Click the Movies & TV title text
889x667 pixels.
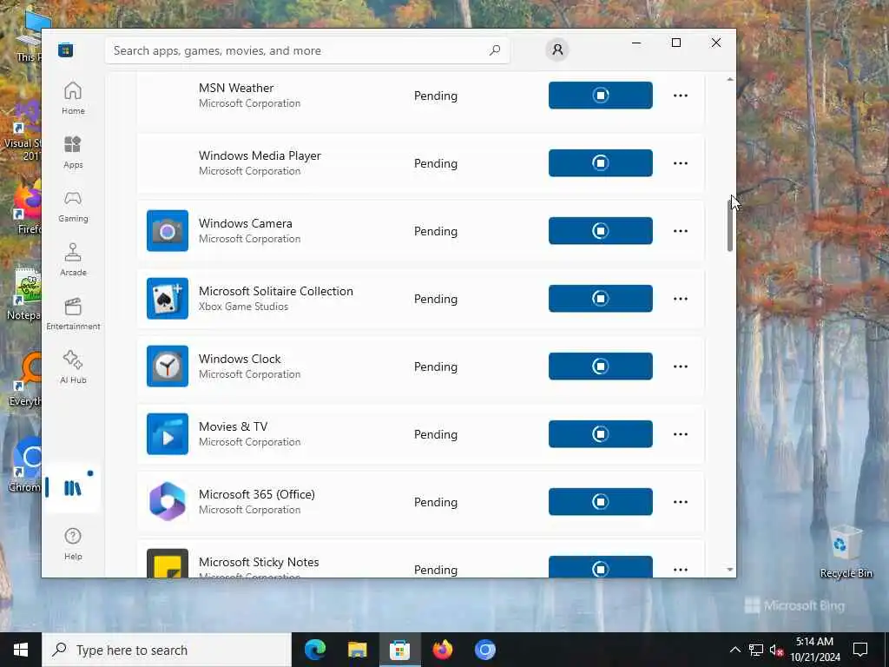(233, 426)
